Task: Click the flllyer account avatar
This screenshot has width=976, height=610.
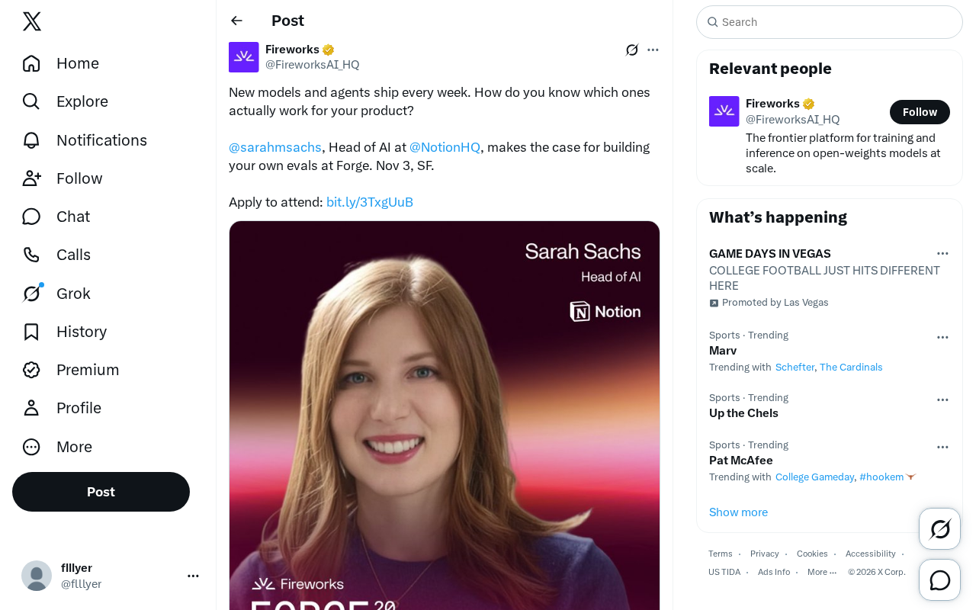Action: pos(37,576)
